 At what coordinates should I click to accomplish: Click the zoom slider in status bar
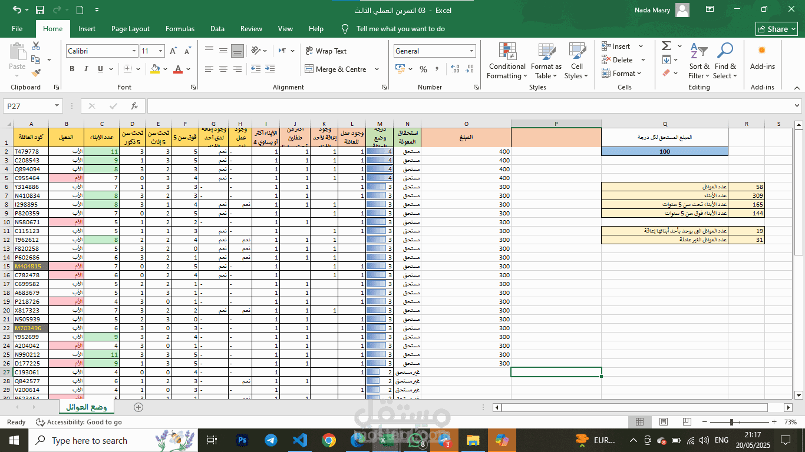pyautogui.click(x=739, y=422)
